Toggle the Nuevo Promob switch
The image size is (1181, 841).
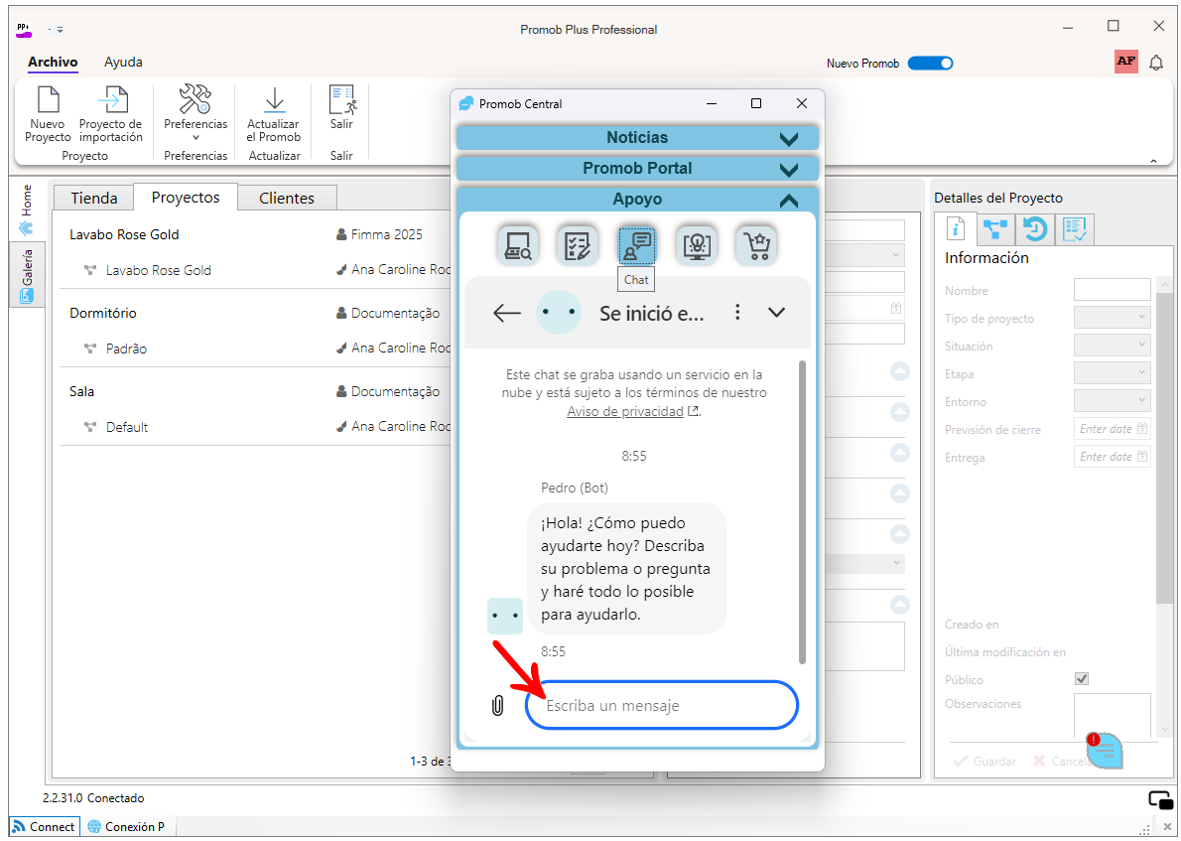[930, 64]
